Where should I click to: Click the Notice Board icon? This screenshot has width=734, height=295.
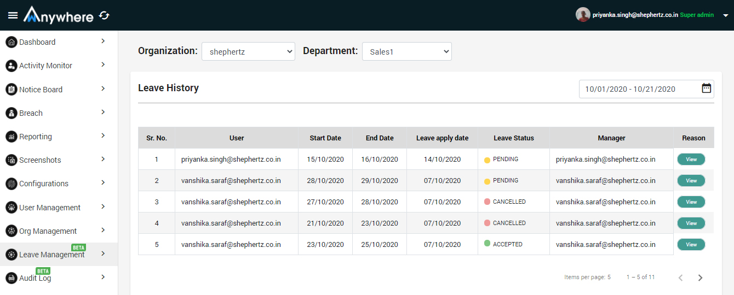tap(11, 90)
